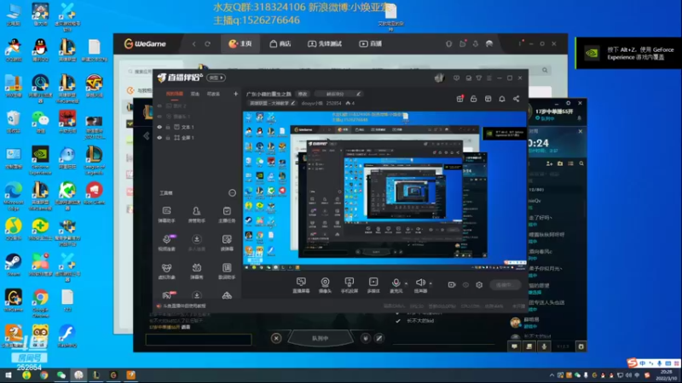682x383 pixels.
Task: Open the League of Legends desktop shortcut
Action: tap(94, 161)
